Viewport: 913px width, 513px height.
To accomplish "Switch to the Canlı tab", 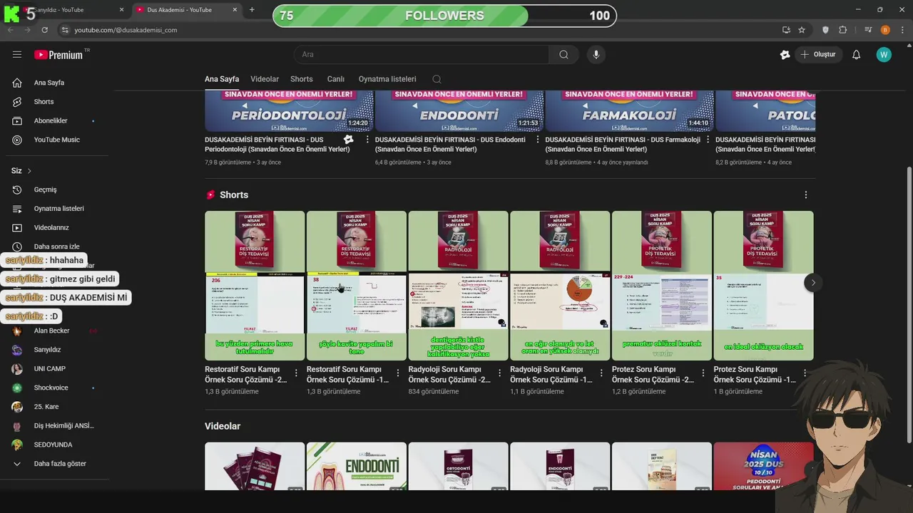I will (335, 79).
